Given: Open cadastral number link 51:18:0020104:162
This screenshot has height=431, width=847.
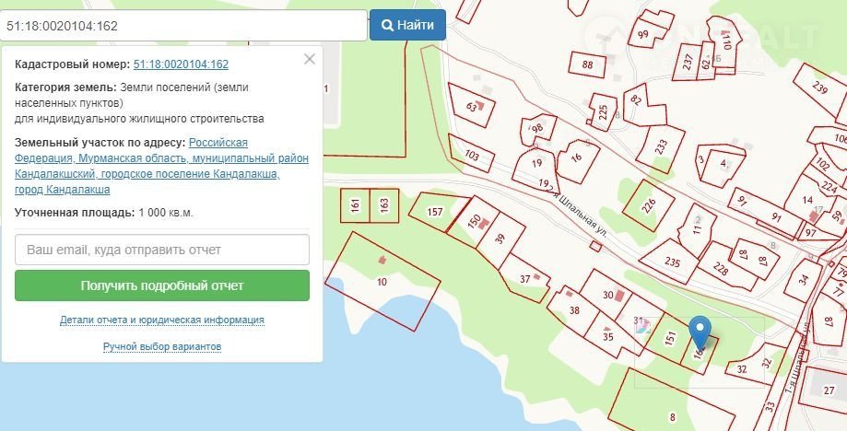Looking at the screenshot, I should point(181,64).
